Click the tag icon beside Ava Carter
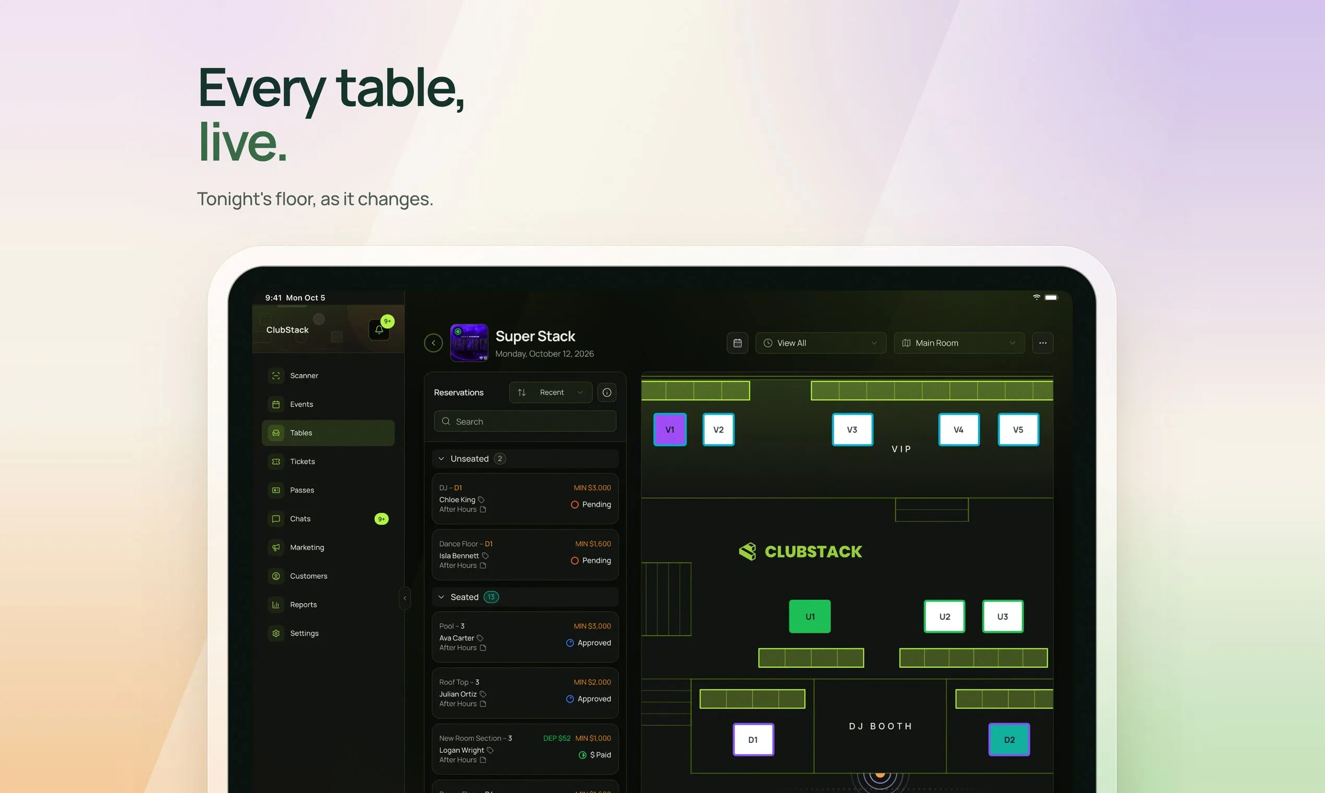Image resolution: width=1325 pixels, height=793 pixels. pos(480,638)
